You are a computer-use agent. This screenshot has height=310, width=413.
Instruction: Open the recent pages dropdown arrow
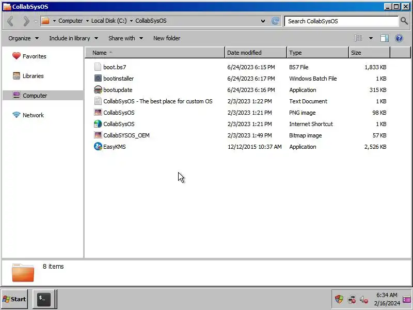36,21
